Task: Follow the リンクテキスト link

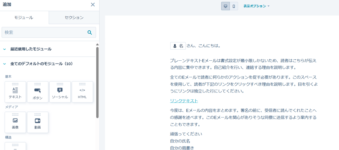Action: click(x=184, y=101)
